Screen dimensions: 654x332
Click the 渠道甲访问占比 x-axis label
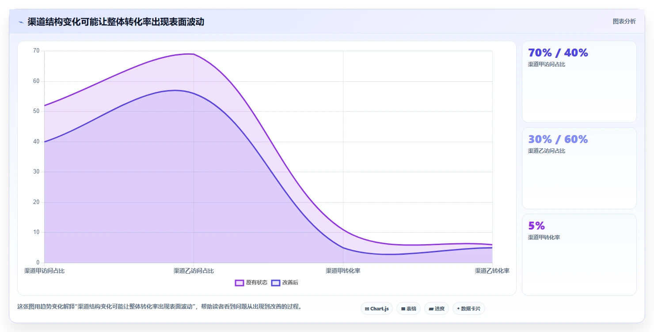pyautogui.click(x=44, y=271)
